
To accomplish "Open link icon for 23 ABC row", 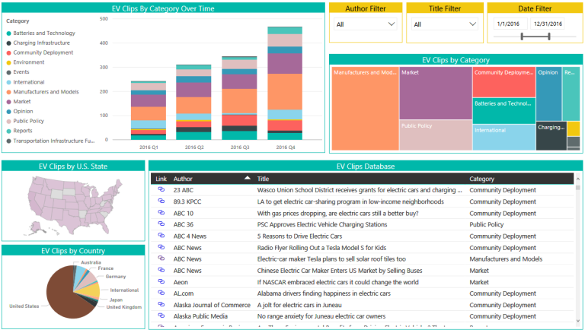I will [161, 189].
